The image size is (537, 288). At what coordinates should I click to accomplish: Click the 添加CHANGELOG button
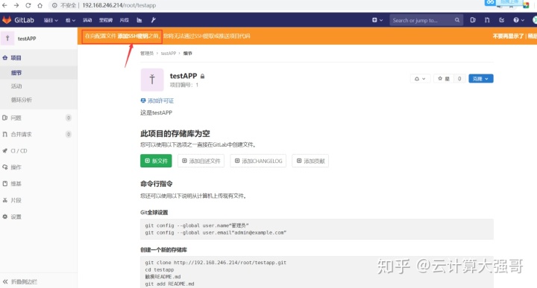tap(258, 161)
